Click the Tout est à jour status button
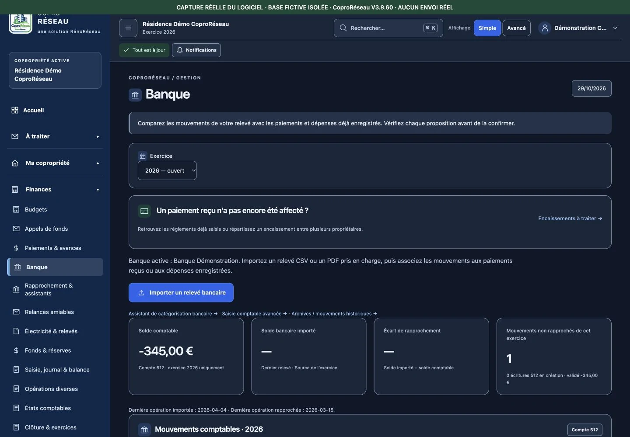Screen dimensions: 630x437 144,50
